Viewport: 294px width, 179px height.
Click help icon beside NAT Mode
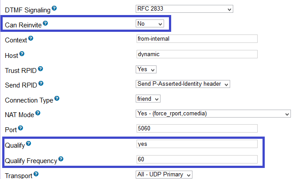(38, 114)
